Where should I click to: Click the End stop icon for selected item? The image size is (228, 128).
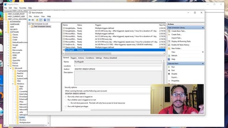click(x=169, y=70)
